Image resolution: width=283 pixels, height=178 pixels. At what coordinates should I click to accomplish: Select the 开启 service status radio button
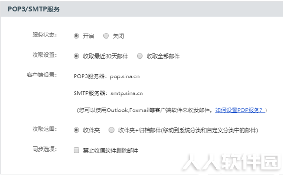pos(76,36)
